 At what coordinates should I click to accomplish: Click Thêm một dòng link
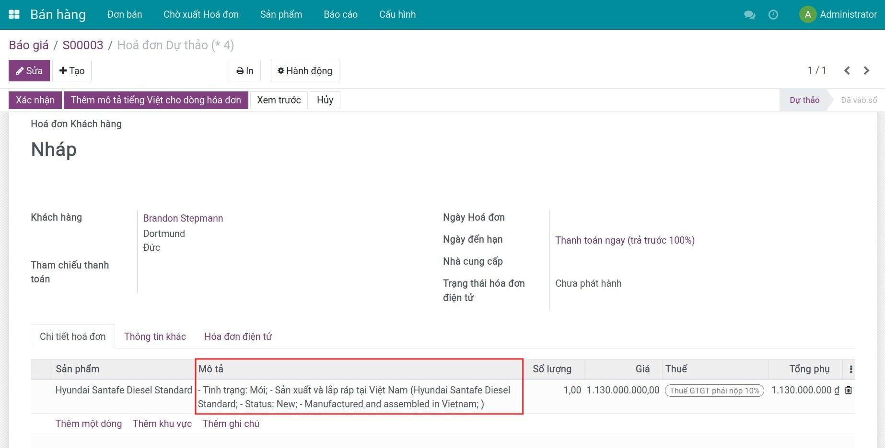pyautogui.click(x=88, y=424)
